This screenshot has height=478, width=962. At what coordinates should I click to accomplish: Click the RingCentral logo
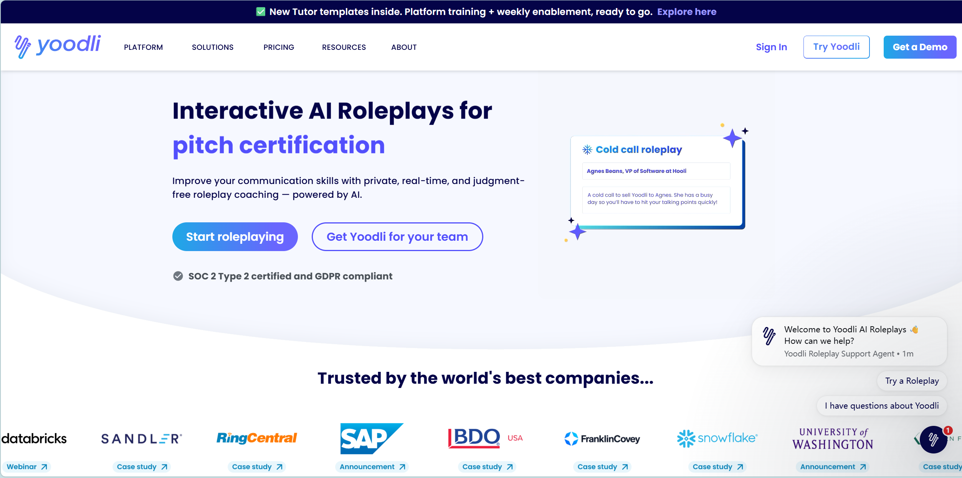257,438
